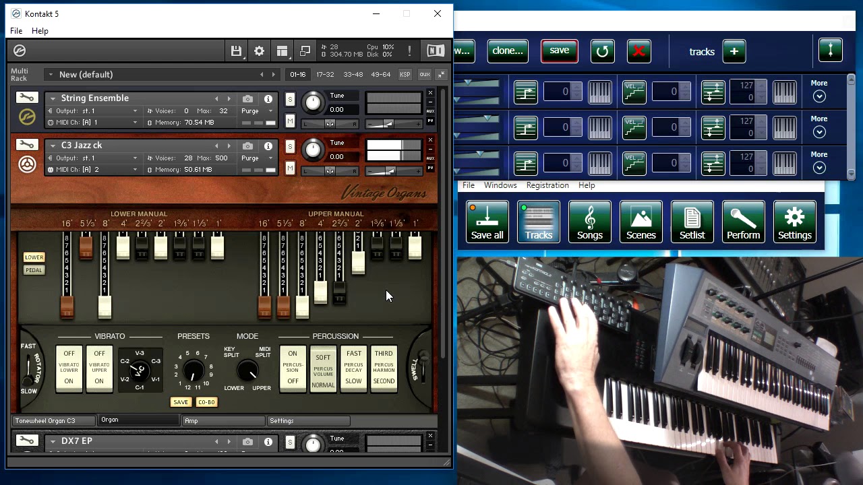Image resolution: width=863 pixels, height=485 pixels.
Task: Toggle the Percussion on/off switch
Action: tap(293, 368)
